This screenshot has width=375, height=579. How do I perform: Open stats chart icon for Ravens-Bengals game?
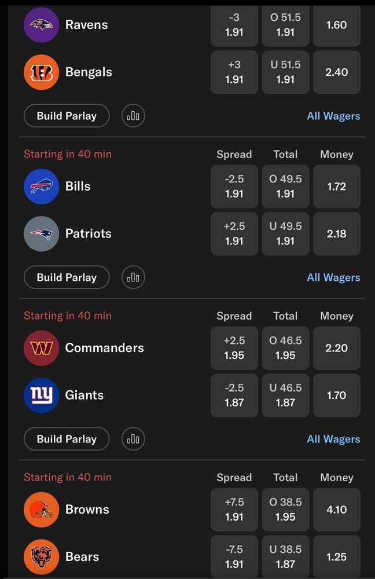point(133,116)
